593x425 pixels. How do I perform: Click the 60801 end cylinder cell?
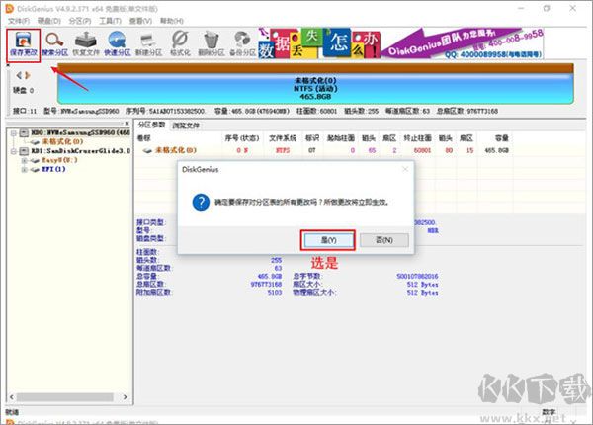click(x=422, y=150)
